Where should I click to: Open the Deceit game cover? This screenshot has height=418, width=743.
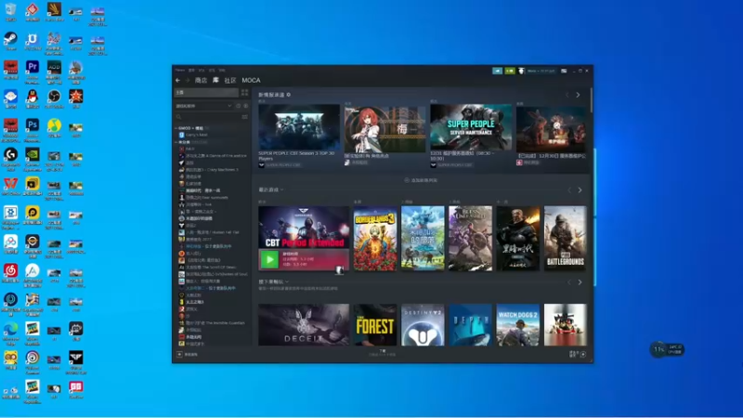click(304, 324)
